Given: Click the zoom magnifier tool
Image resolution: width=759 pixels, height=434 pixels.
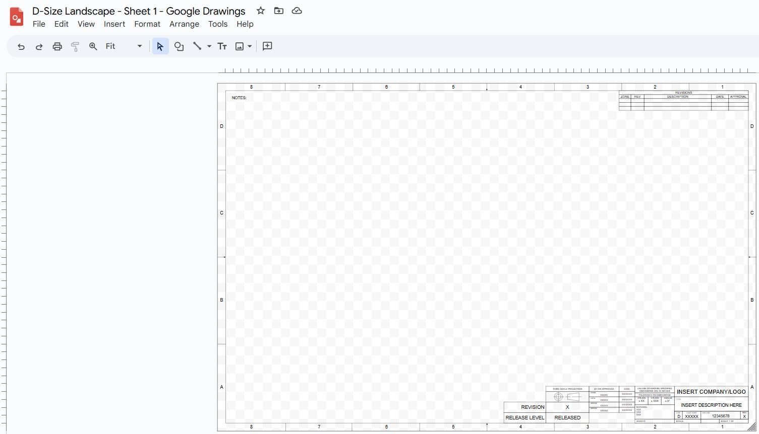Looking at the screenshot, I should click(93, 46).
